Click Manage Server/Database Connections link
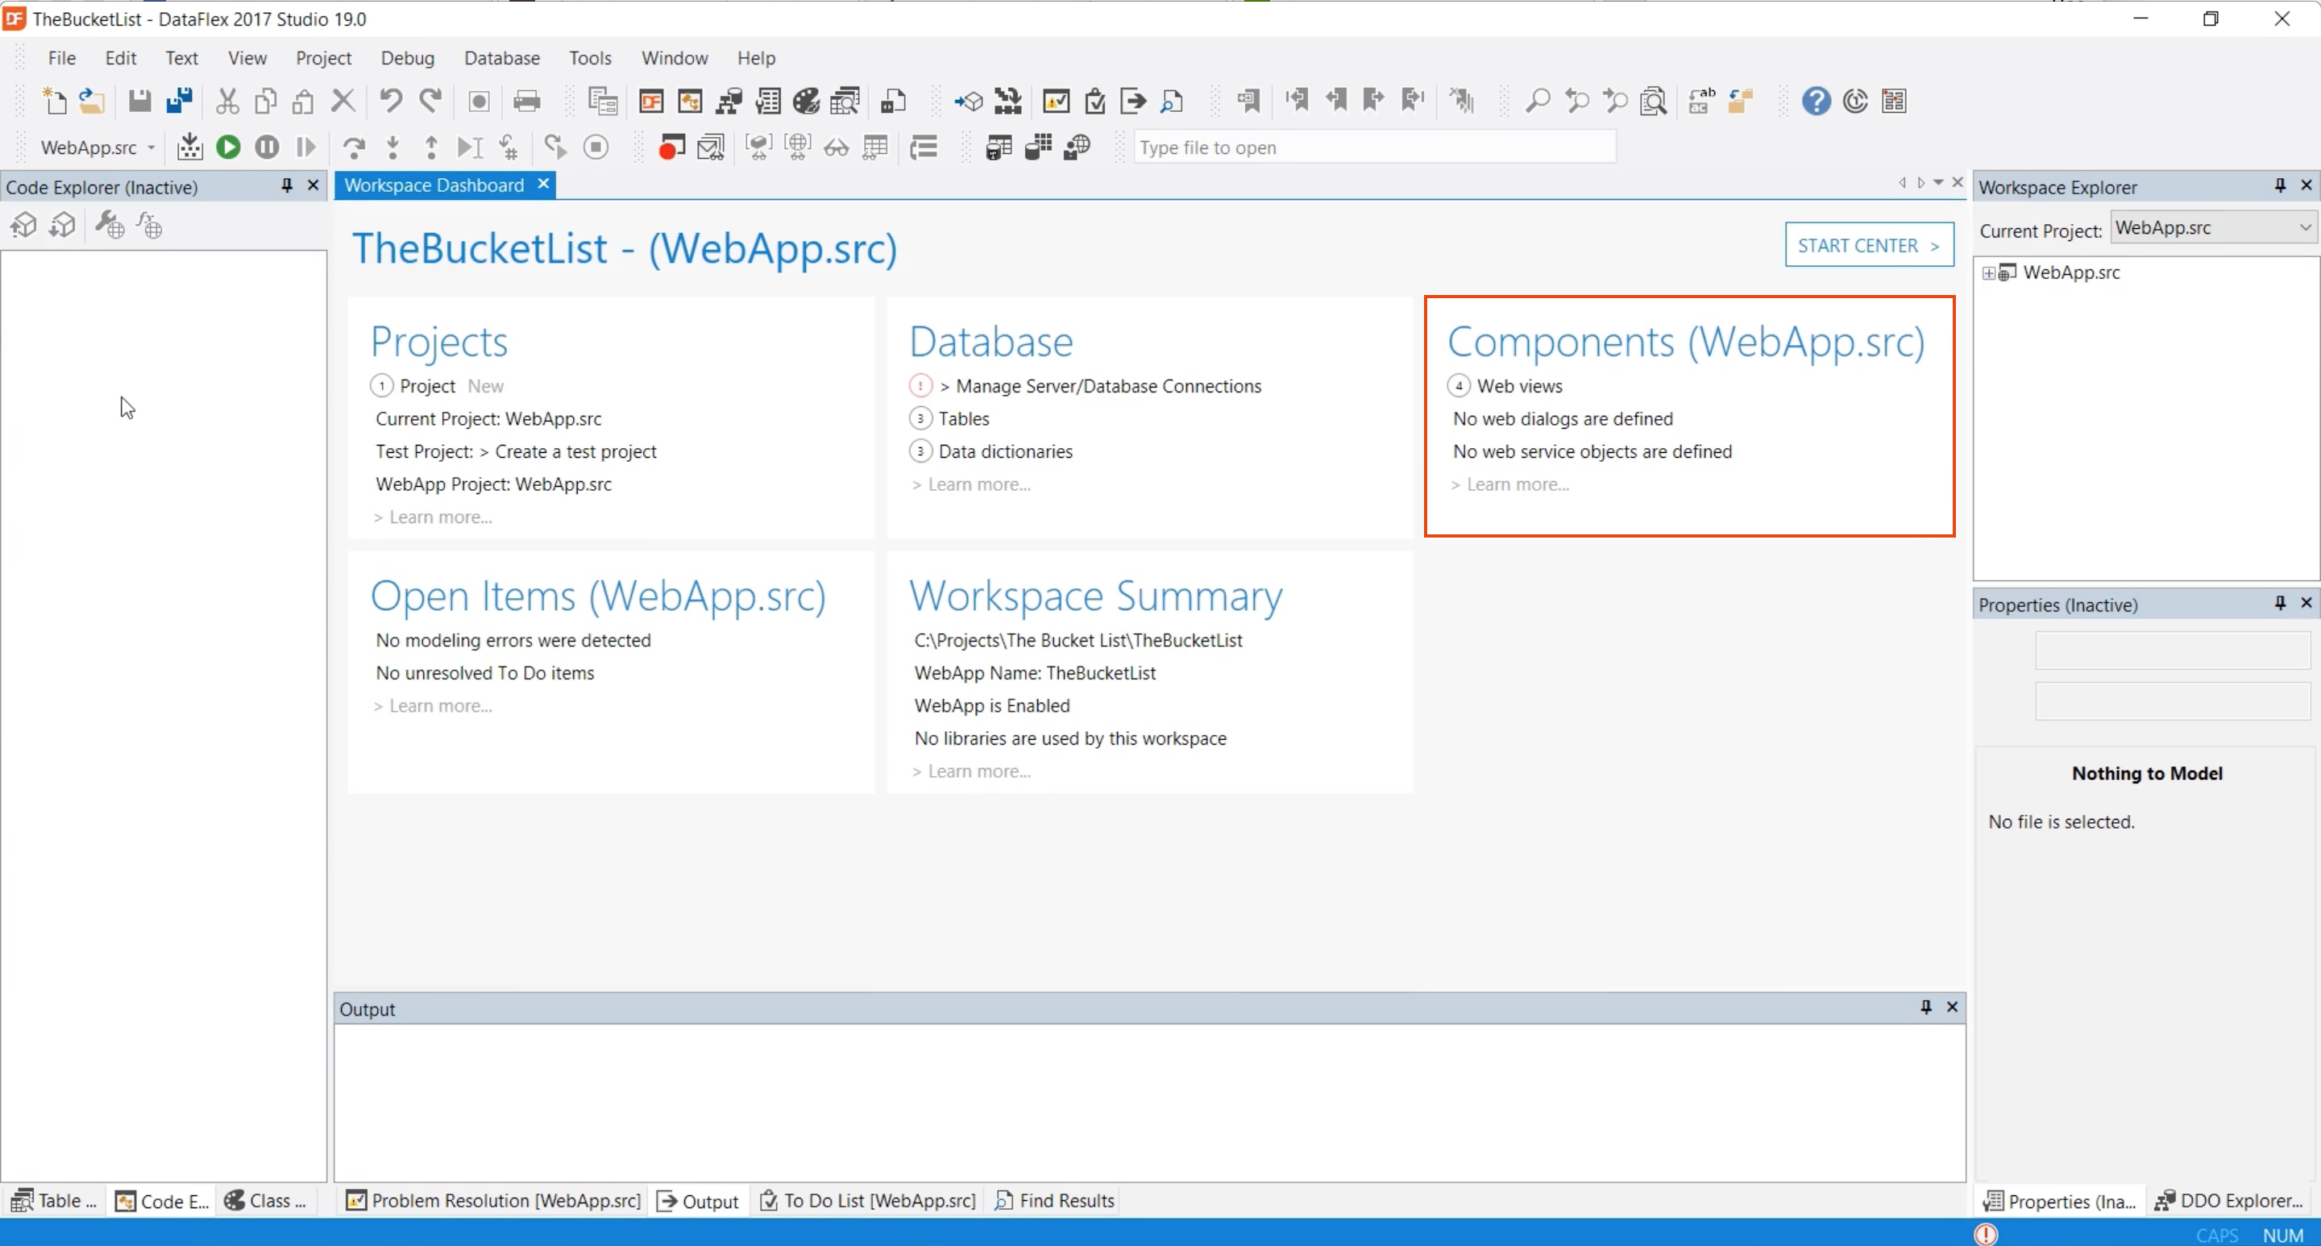2321x1246 pixels. click(1107, 385)
